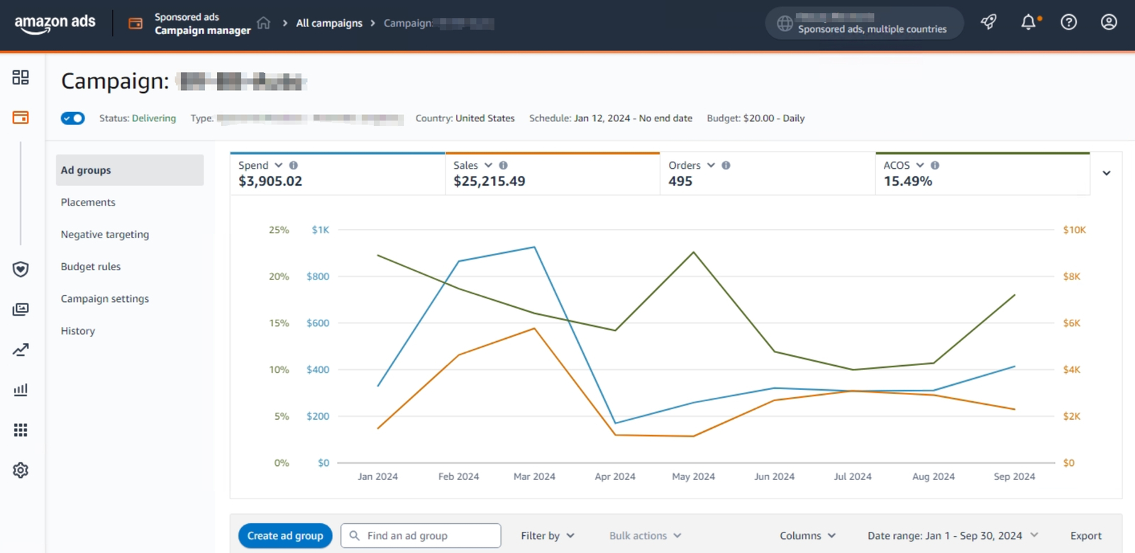Click the bar chart icon in sidebar
Screen dimensions: 1135x553
coord(21,390)
